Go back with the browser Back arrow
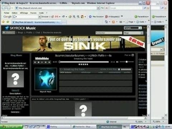The height and width of the screenshot is (129, 172). 4,8
